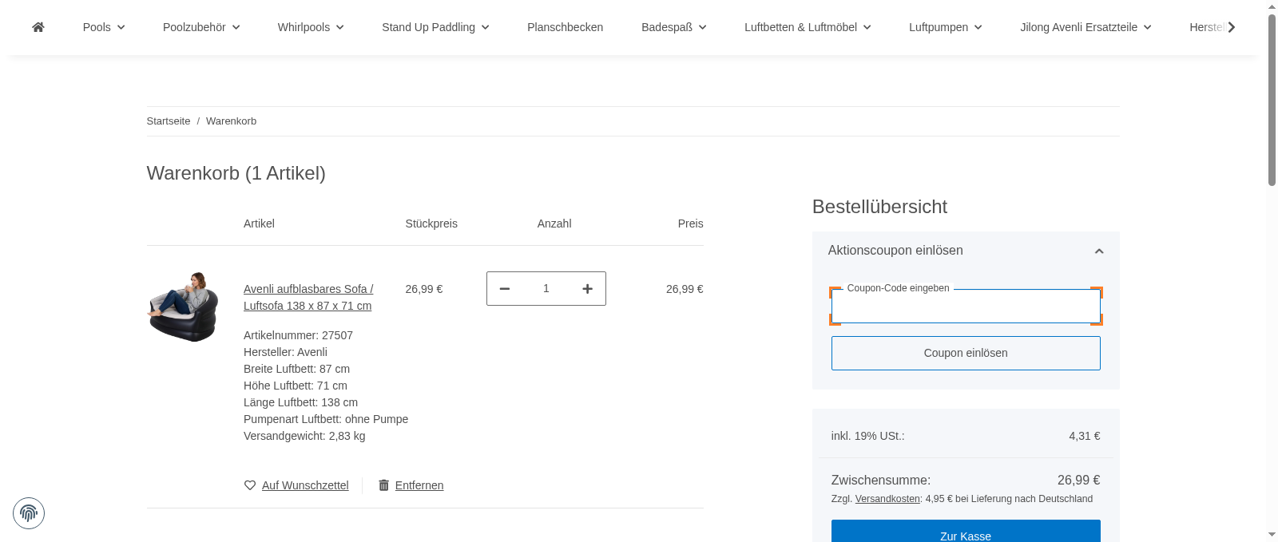Click the trash icon to remove item
The width and height of the screenshot is (1278, 542).
point(383,485)
